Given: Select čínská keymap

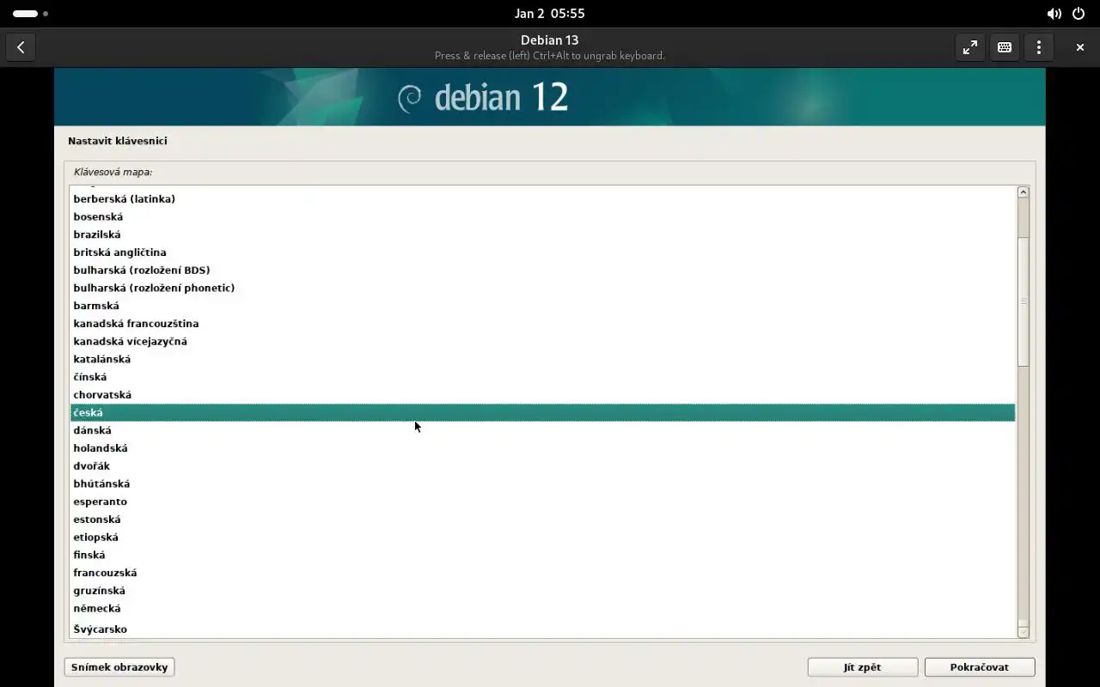Looking at the screenshot, I should tap(542, 377).
